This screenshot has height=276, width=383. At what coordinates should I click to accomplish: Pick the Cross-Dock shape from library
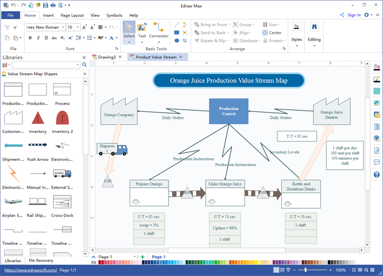point(62,203)
